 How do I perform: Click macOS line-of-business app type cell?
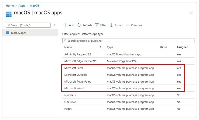[124, 54]
